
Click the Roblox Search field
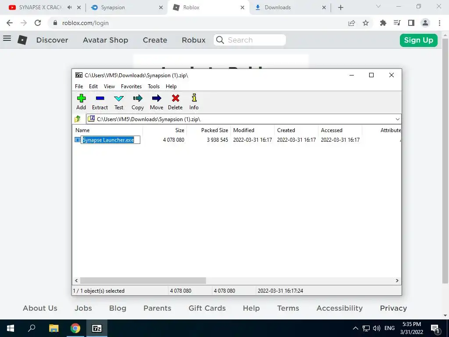(249, 40)
